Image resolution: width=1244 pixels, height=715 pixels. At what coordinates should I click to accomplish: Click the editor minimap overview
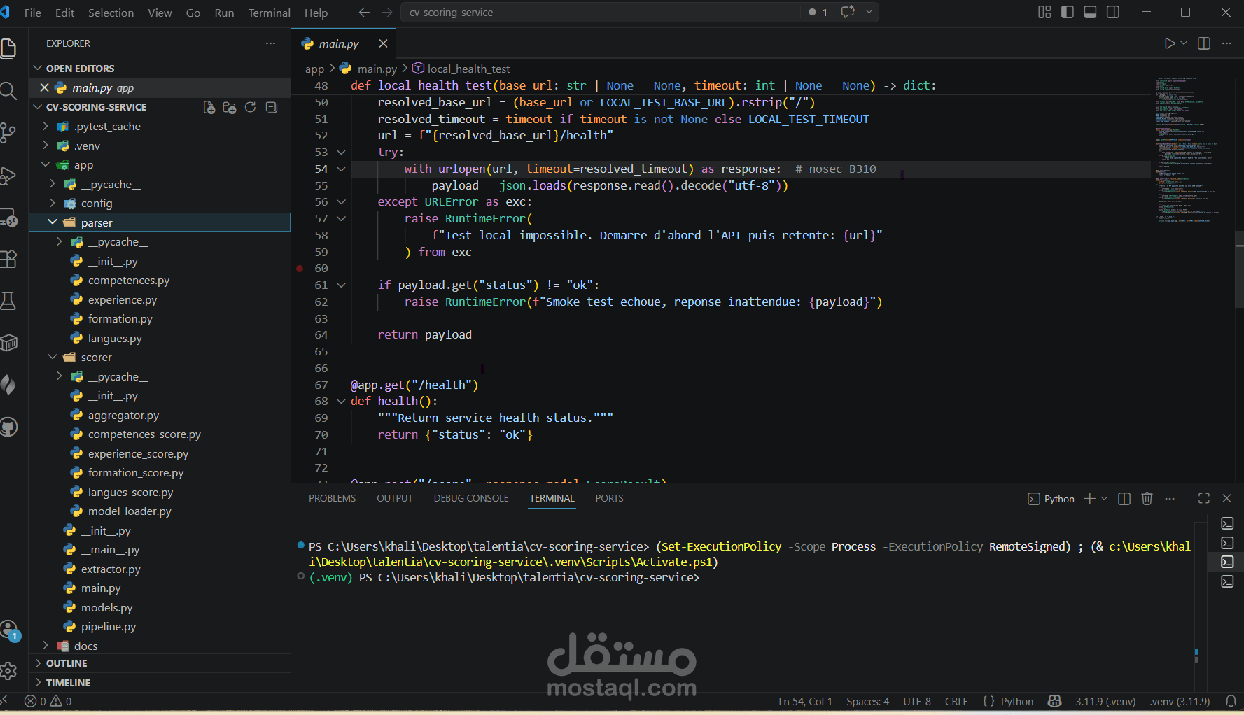[x=1188, y=150]
